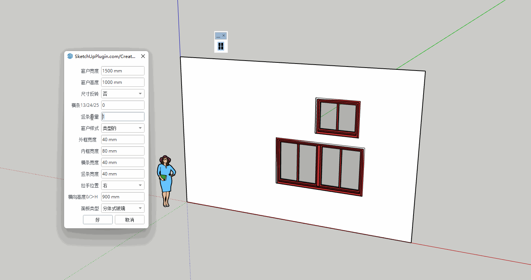Click the 窗户宽度 field showing 1500 mm

coord(123,71)
